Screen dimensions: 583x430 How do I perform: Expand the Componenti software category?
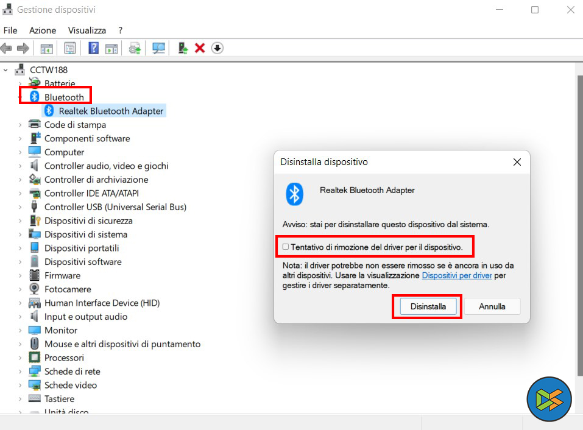(x=20, y=138)
